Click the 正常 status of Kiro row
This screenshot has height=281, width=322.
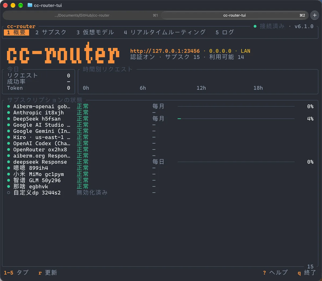(x=83, y=137)
